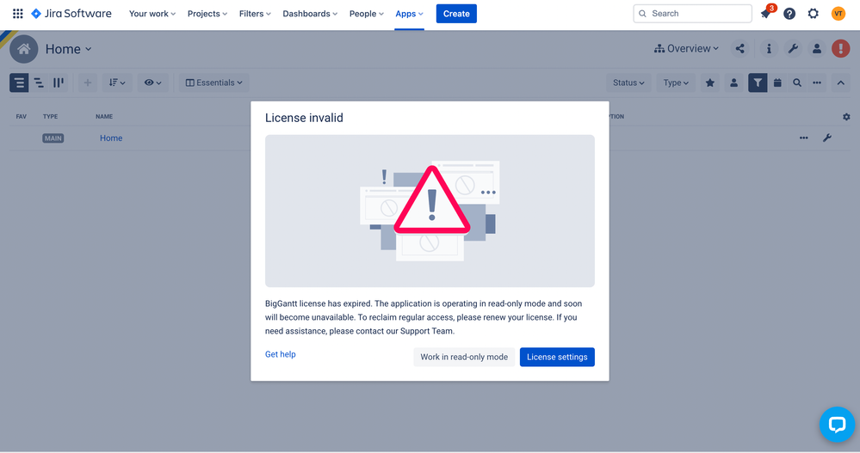Click the MAIN type badge
Viewport: 860px width, 453px height.
53,138
